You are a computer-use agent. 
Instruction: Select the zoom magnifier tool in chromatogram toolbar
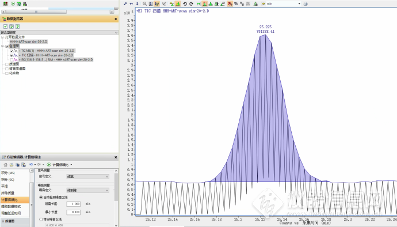tap(144, 4)
